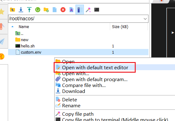Select the 'new' folder row
This screenshot has width=175, height=121.
point(78,40)
